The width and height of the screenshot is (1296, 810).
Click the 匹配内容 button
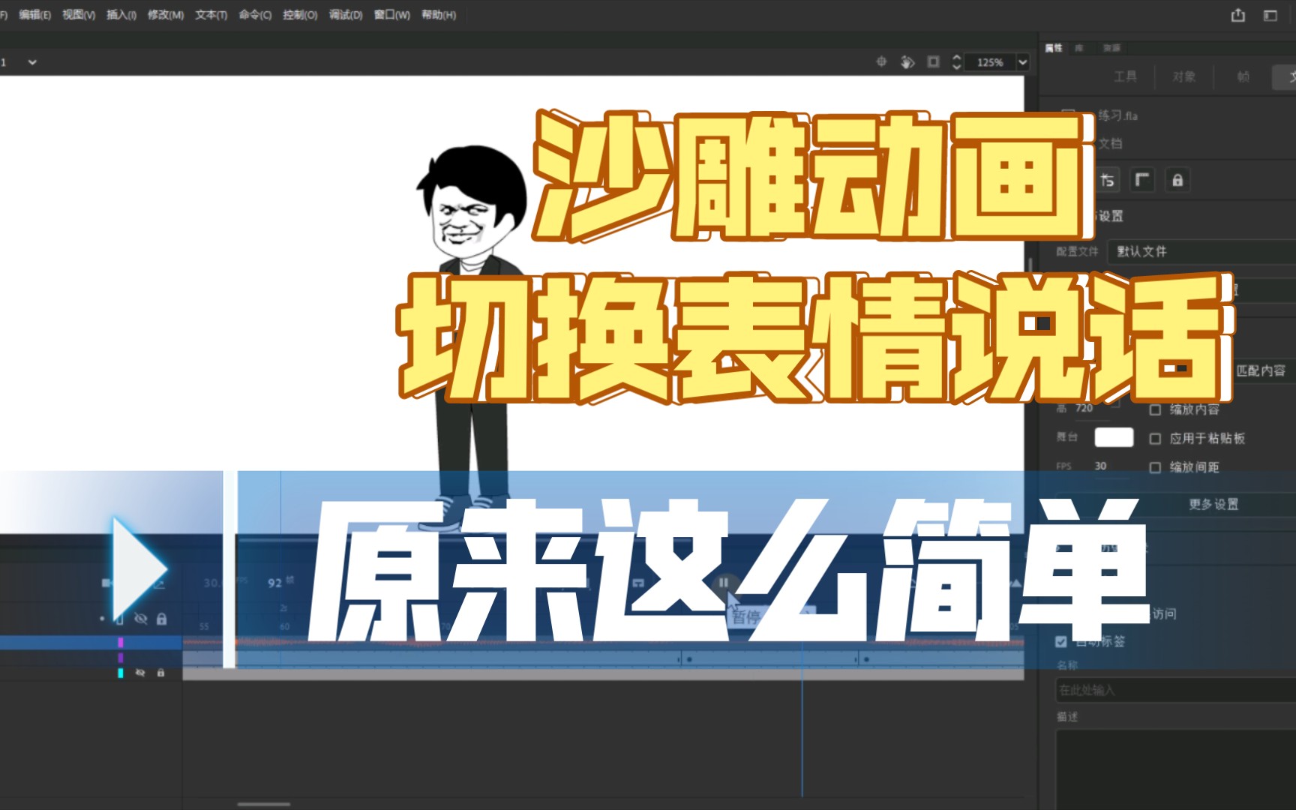pyautogui.click(x=1261, y=370)
